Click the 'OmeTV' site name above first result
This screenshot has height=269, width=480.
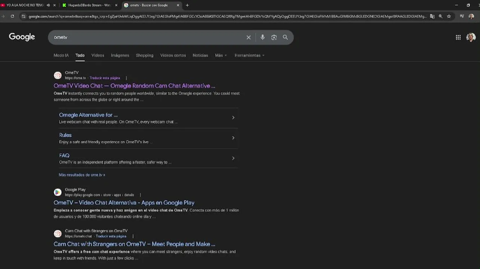pos(72,73)
